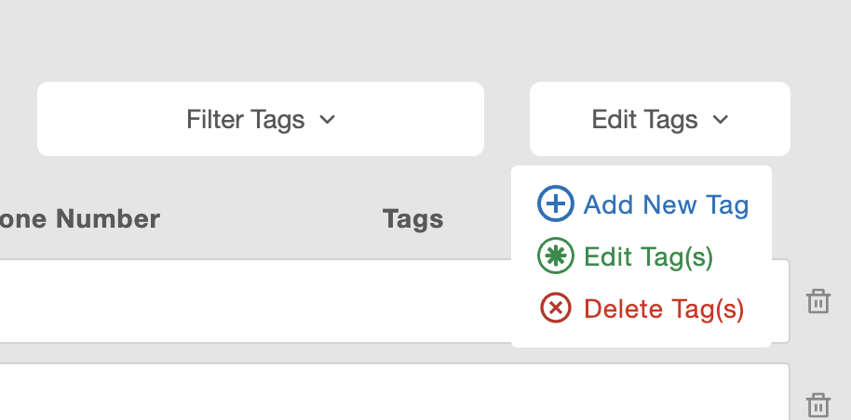The image size is (851, 420).
Task: Click the Tags column header
Action: pyautogui.click(x=412, y=219)
